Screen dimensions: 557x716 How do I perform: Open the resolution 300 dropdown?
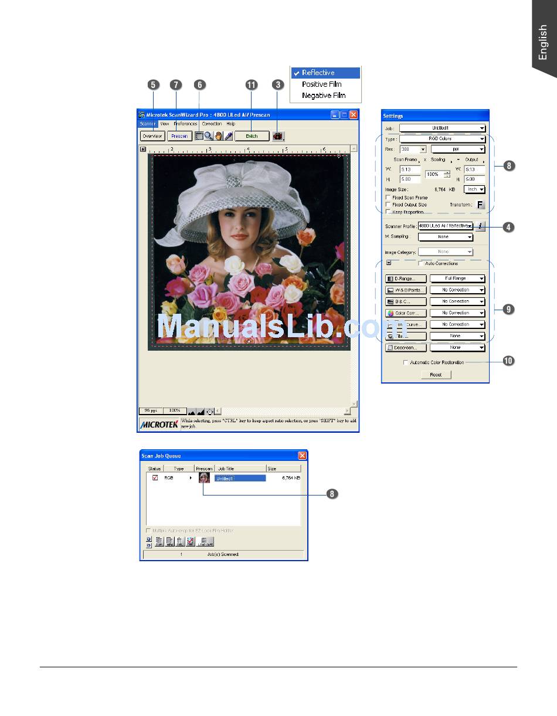pos(413,150)
